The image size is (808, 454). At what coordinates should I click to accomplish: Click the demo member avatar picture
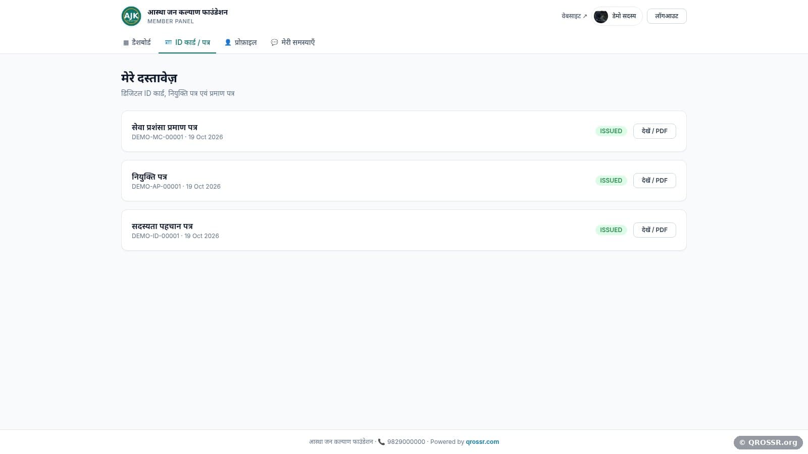pos(601,16)
